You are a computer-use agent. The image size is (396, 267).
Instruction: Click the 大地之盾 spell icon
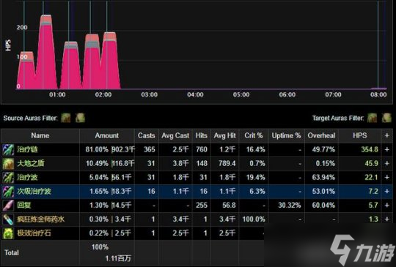coord(8,163)
